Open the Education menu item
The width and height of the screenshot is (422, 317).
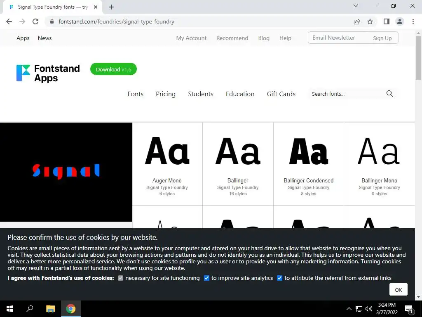tap(240, 94)
